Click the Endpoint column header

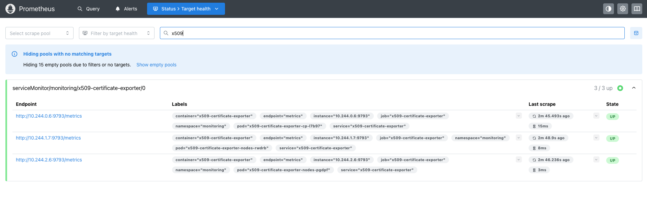26,104
